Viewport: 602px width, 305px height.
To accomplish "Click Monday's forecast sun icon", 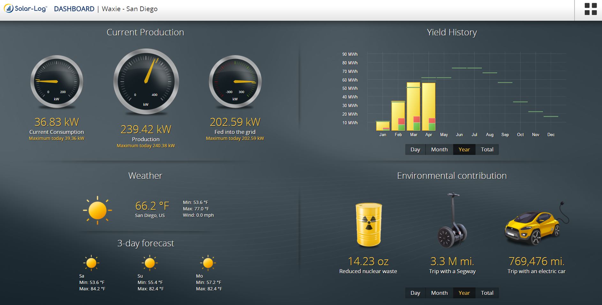I will [208, 263].
